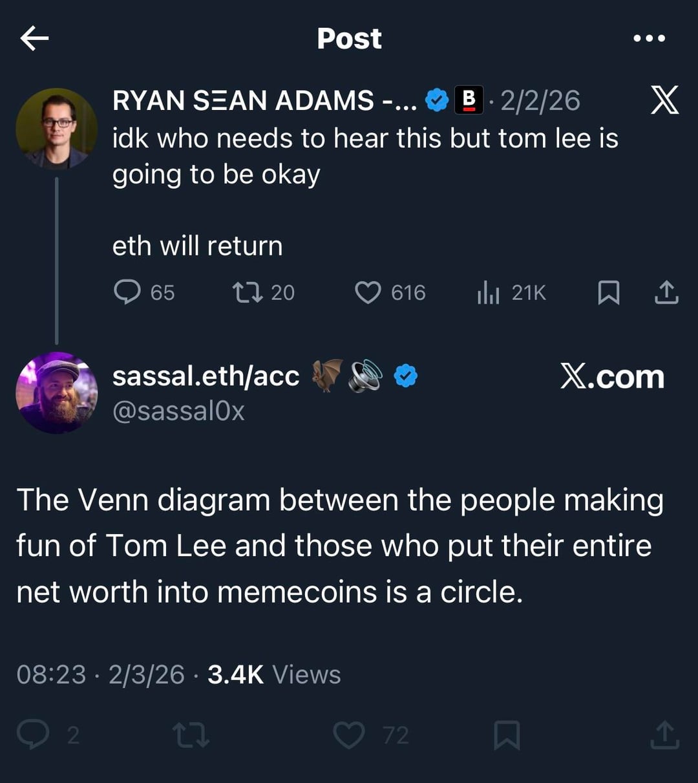The image size is (698, 783).
Task: Bookmark sassal.eth's post
Action: (507, 735)
